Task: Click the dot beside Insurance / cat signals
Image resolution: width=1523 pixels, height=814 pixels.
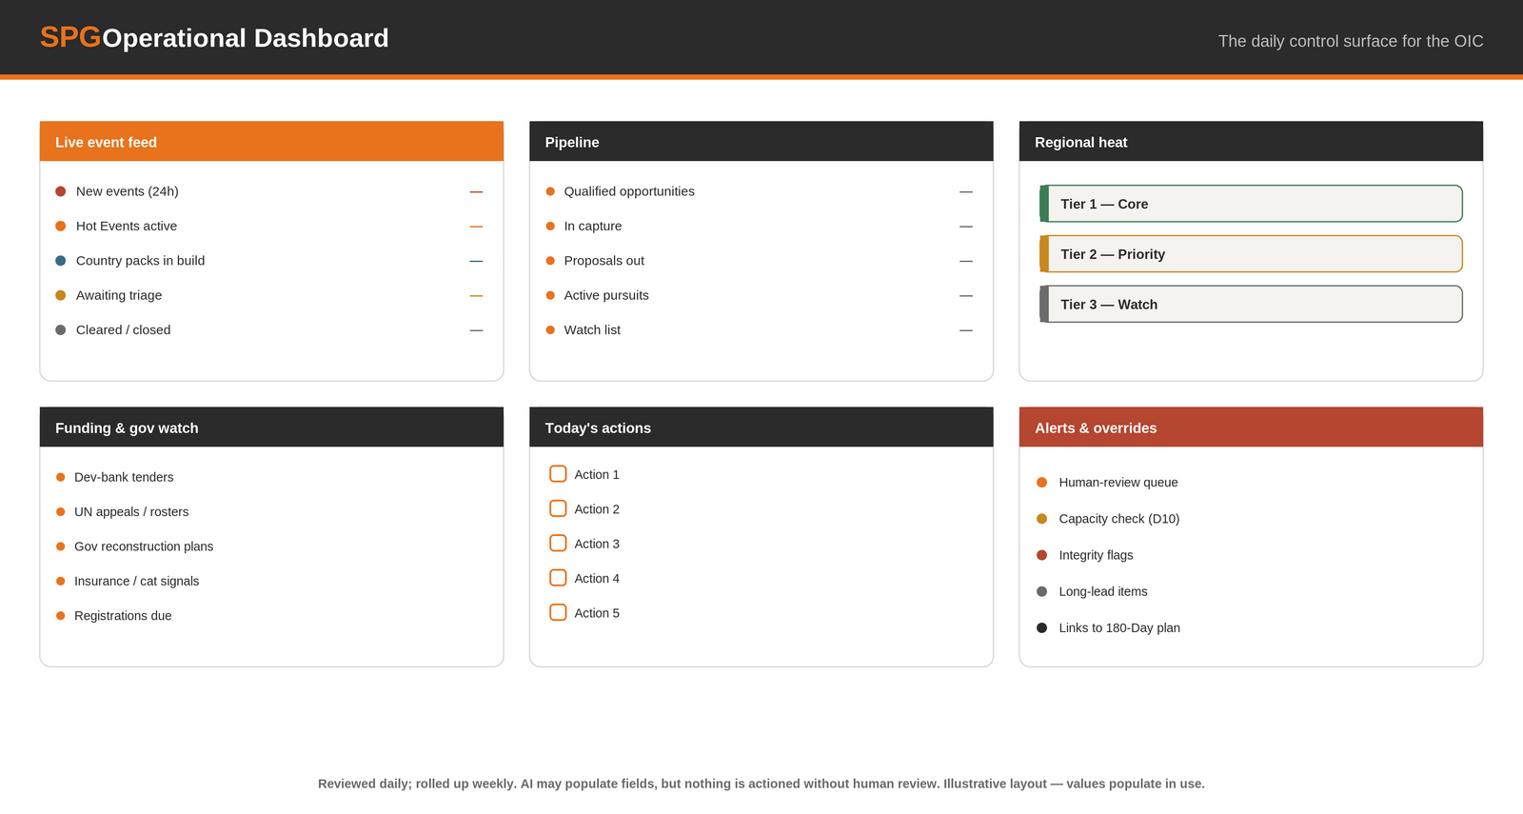Action: (x=61, y=581)
